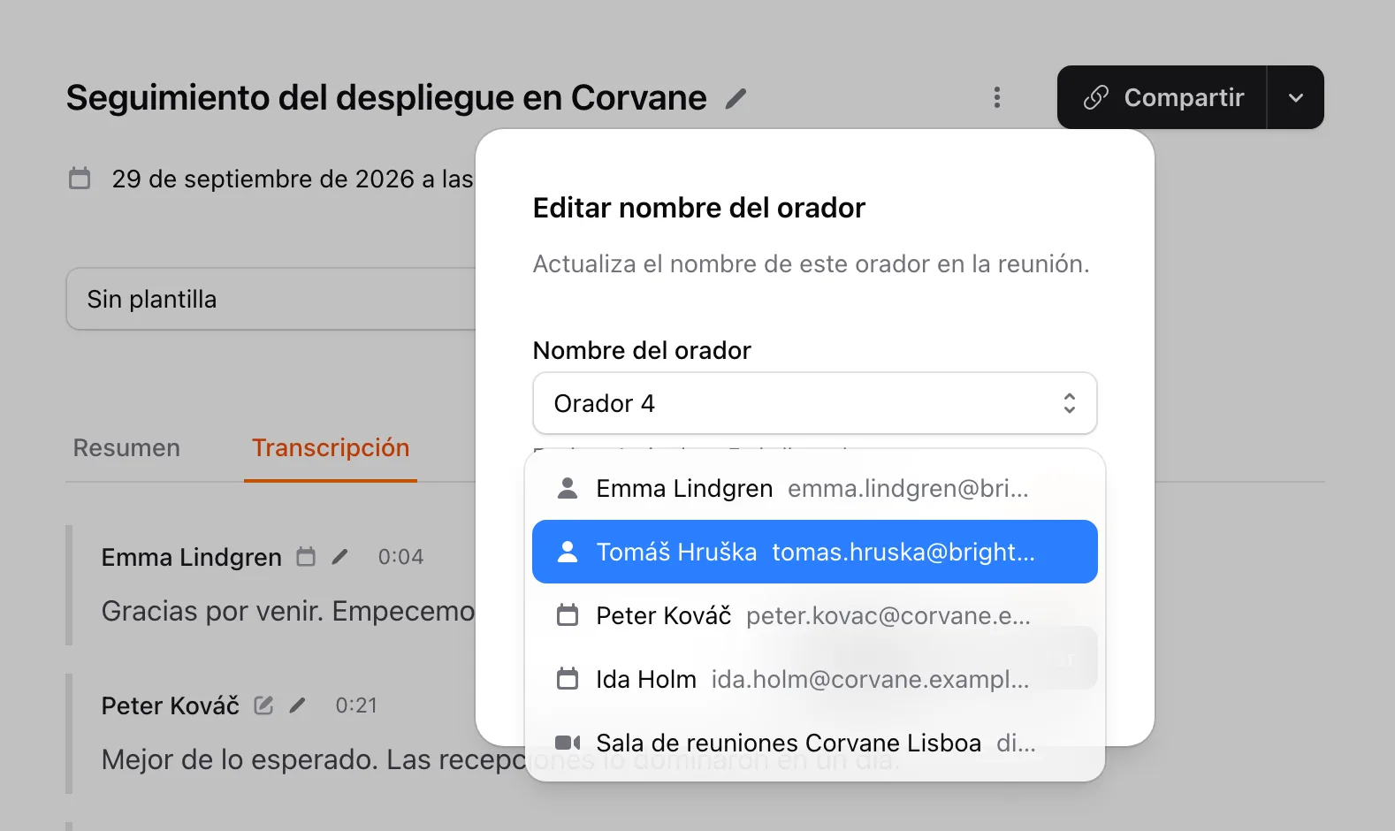The height and width of the screenshot is (831, 1395).
Task: Click the meeting title Seguimiento del despliegue en Corvane
Action: [x=386, y=98]
